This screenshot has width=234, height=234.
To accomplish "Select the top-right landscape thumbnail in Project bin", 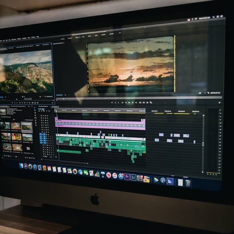I will coord(27,126).
